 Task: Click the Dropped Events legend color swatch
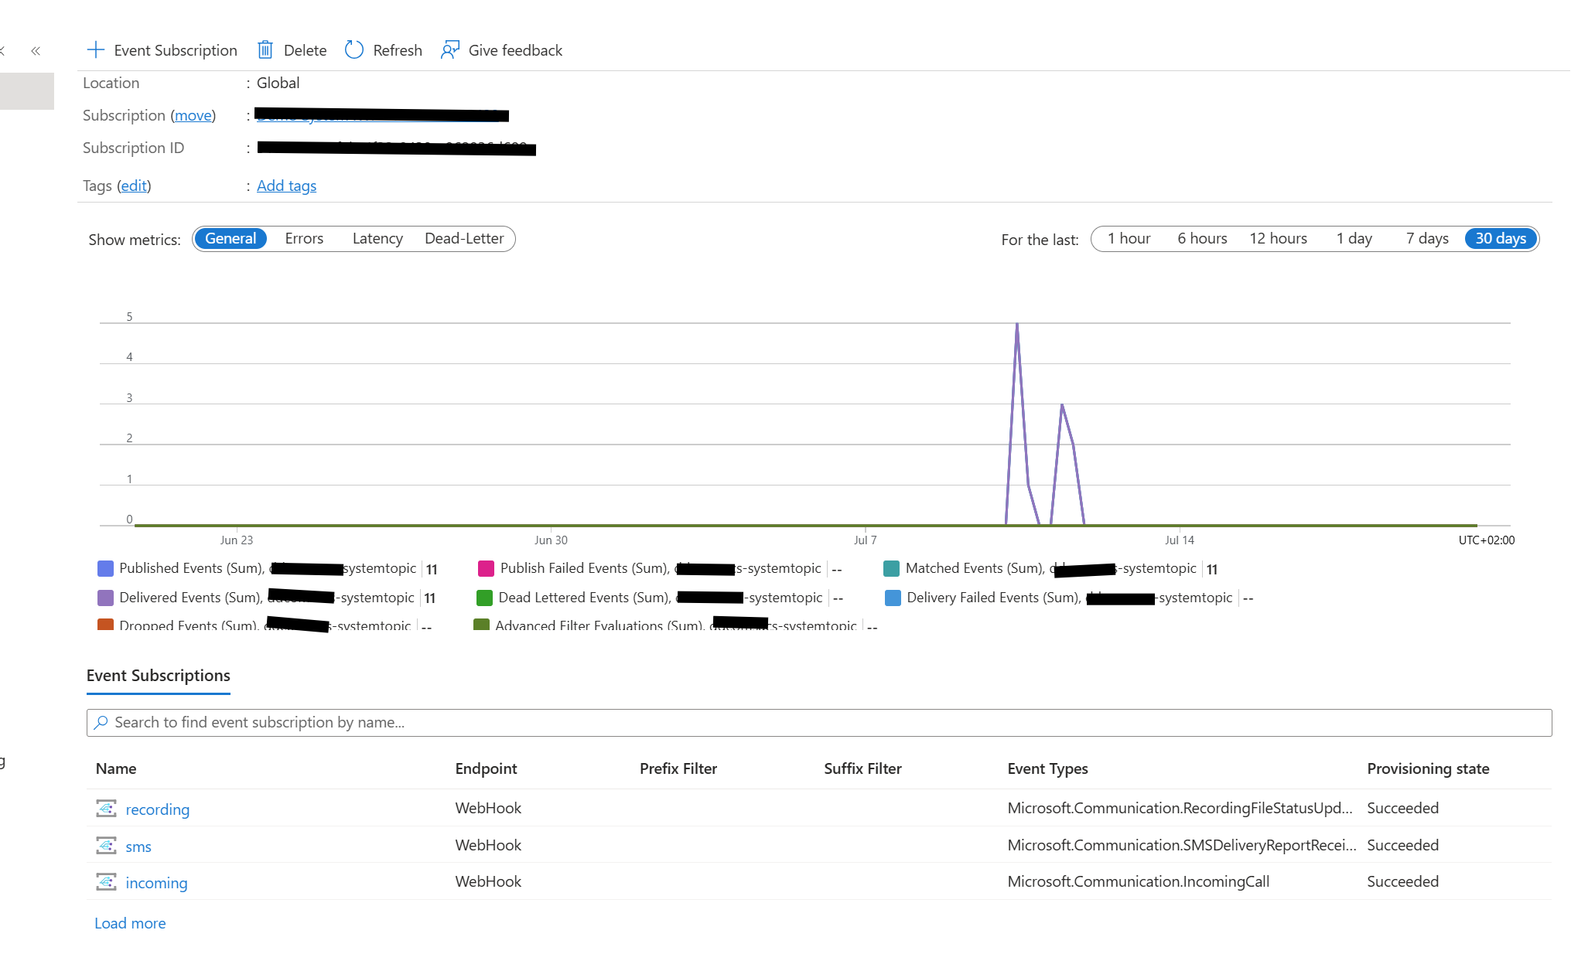click(105, 625)
